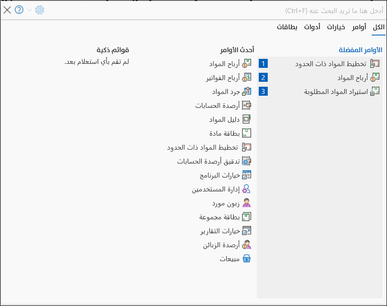Open favorite command text 'أرباح المواد'
The image size is (387, 306).
coord(353,78)
